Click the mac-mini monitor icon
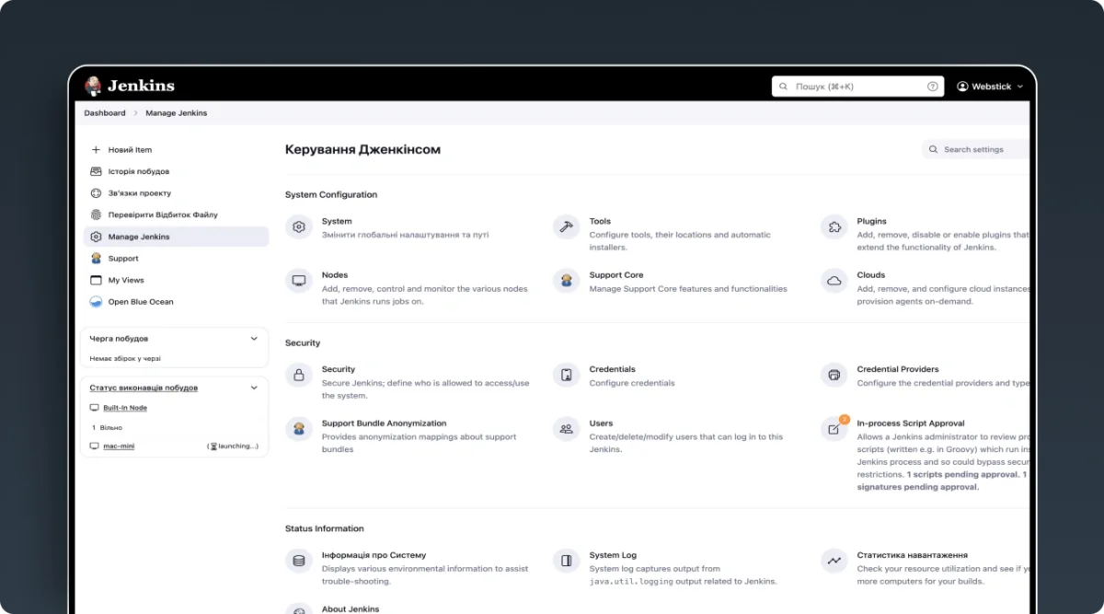The height and width of the screenshot is (614, 1104). (x=94, y=446)
